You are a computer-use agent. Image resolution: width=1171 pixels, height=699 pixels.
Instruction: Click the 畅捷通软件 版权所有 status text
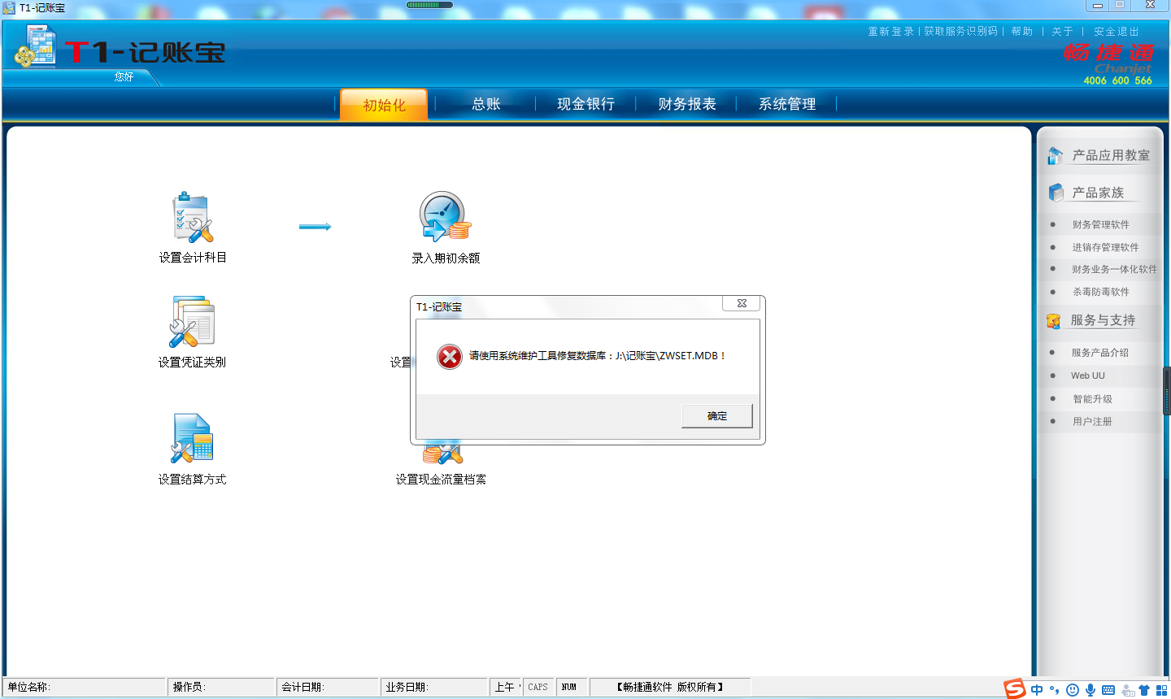670,688
